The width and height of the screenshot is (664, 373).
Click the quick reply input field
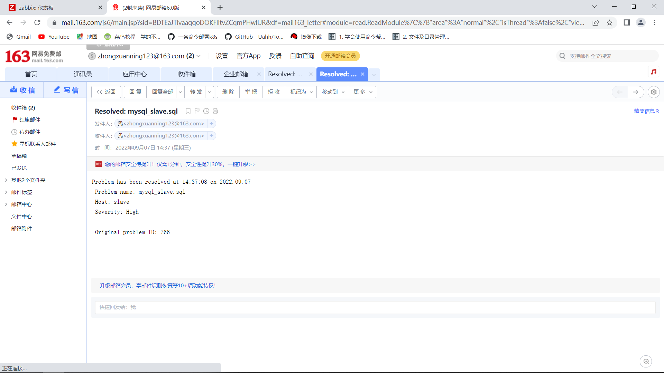(x=375, y=307)
